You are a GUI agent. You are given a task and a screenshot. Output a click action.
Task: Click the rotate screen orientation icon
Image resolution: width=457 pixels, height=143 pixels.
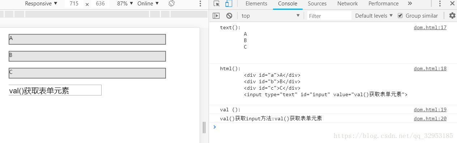(172, 4)
